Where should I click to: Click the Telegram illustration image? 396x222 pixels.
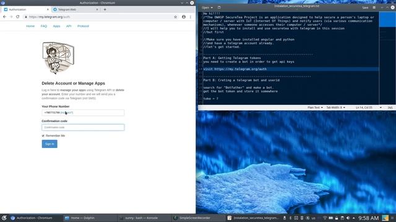58,57
